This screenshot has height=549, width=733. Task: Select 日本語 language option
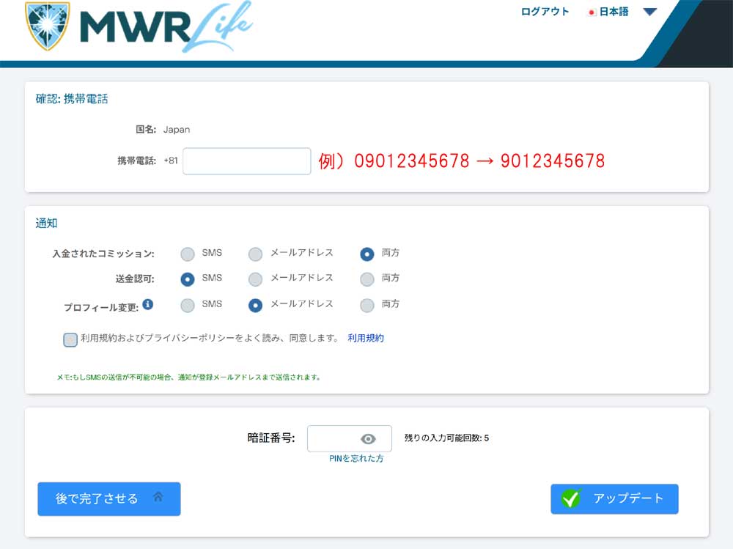(614, 12)
